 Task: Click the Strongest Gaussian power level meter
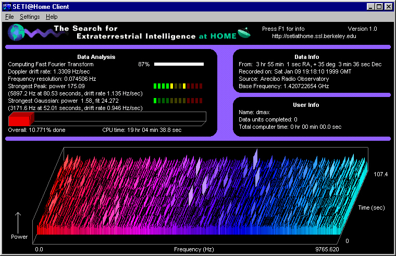(x=178, y=101)
